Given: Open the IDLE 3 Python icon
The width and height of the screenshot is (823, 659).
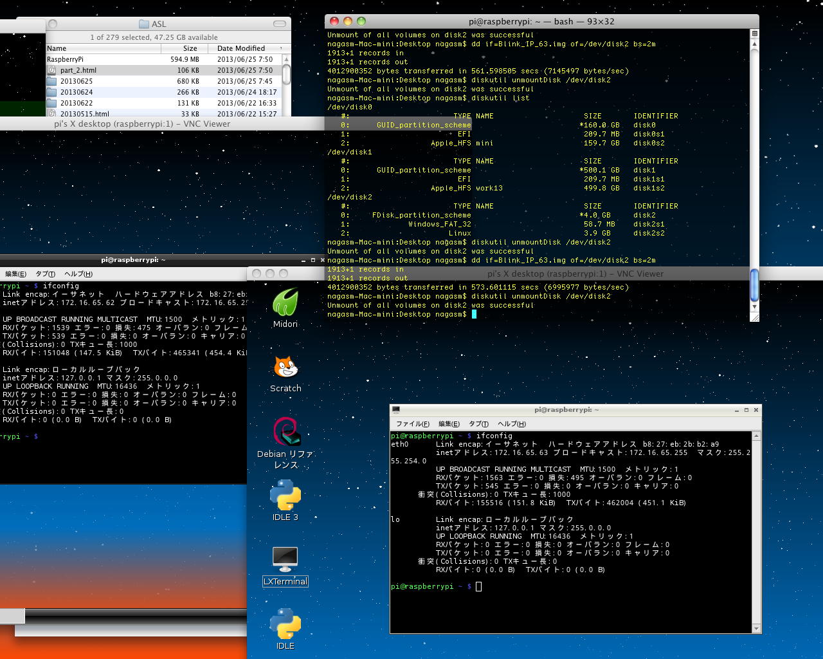Looking at the screenshot, I should click(285, 496).
